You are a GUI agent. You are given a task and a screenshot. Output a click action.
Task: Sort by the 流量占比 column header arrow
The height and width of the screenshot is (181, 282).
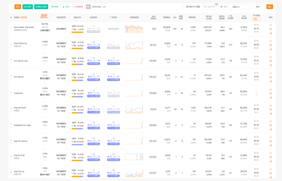coord(48,18)
